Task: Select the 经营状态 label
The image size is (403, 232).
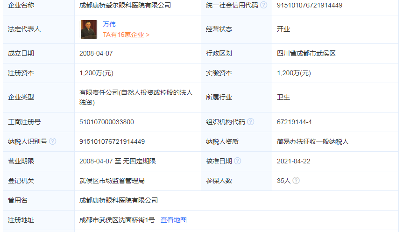Action: pos(219,29)
